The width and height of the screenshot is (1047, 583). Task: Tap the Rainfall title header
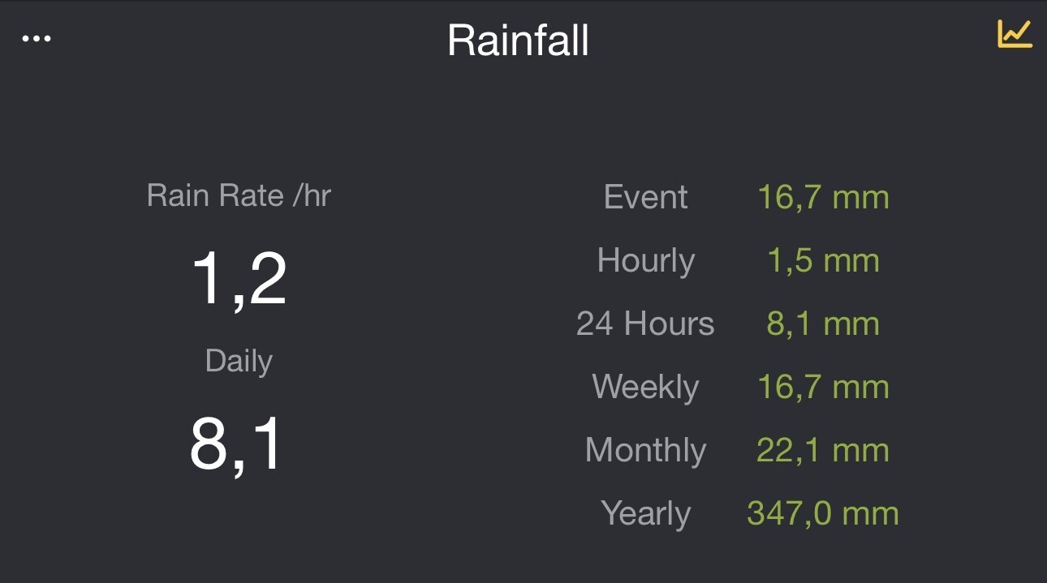click(x=518, y=40)
